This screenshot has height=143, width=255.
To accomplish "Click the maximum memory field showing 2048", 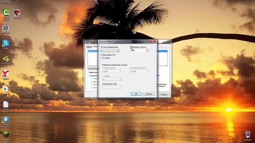I will pyautogui.click(x=138, y=50).
